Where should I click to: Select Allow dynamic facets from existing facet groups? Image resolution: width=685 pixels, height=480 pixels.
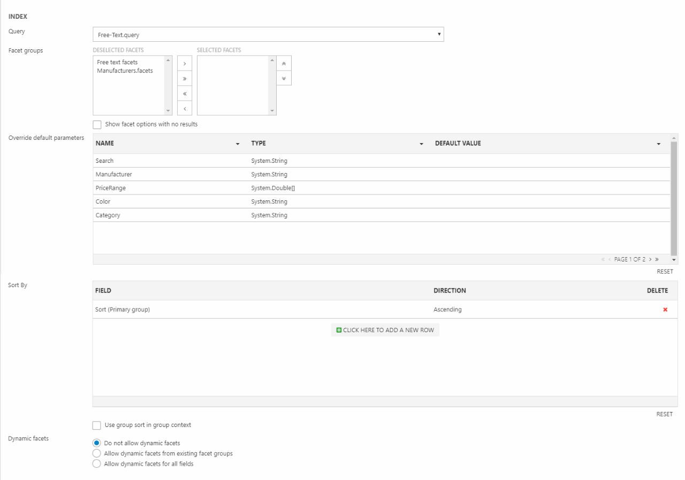click(97, 454)
